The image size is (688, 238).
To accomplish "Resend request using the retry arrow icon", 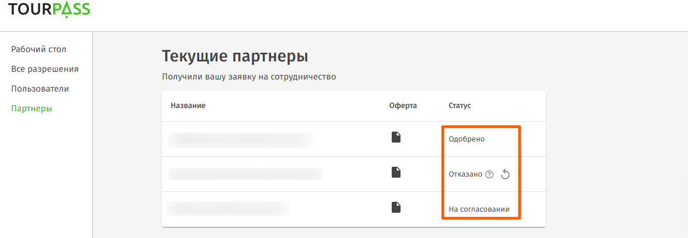I will point(505,174).
